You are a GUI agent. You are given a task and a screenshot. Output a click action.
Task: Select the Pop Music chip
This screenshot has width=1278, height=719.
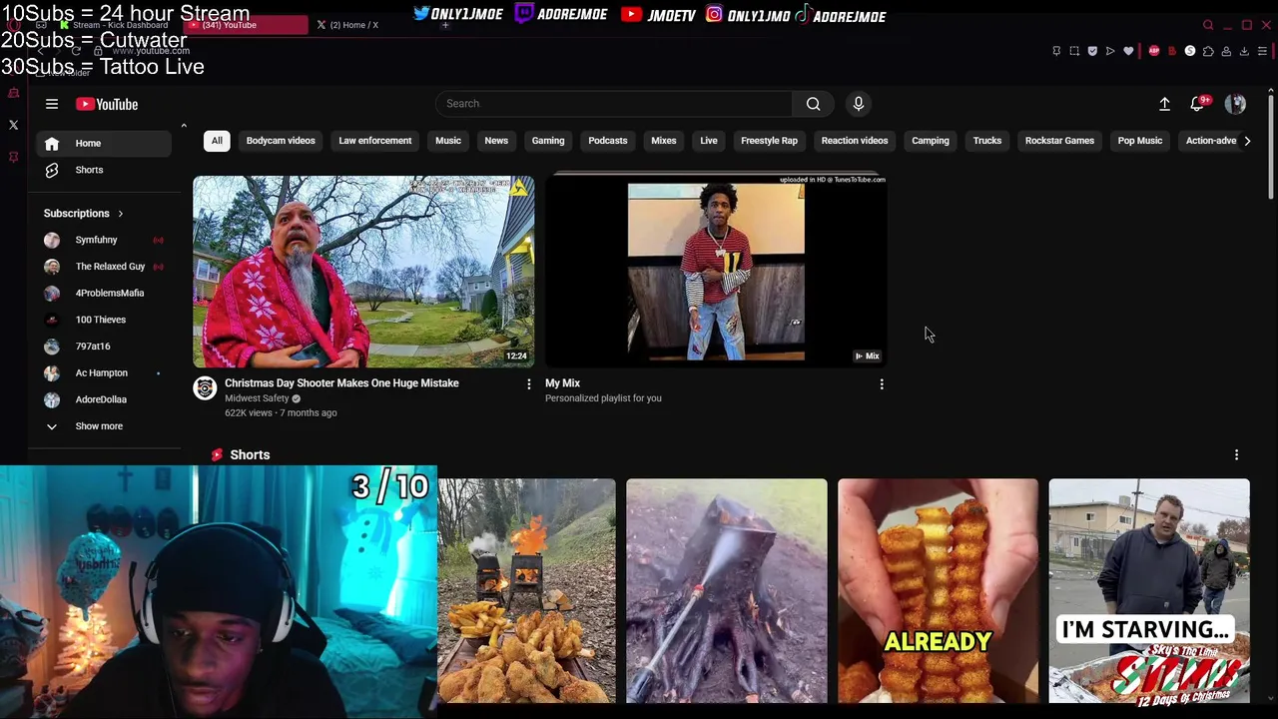pos(1140,141)
